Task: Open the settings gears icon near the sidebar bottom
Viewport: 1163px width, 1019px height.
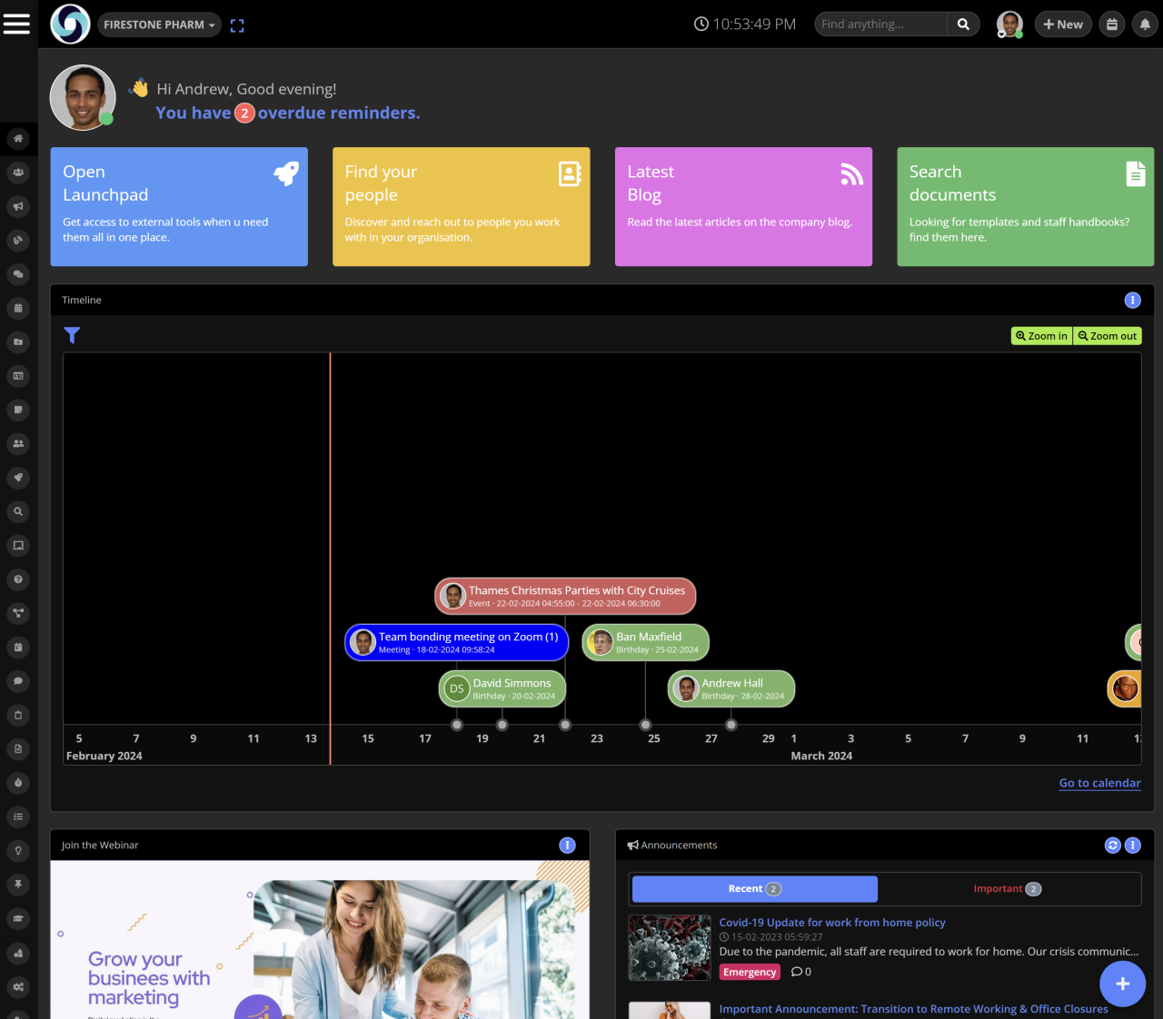Action: point(18,987)
